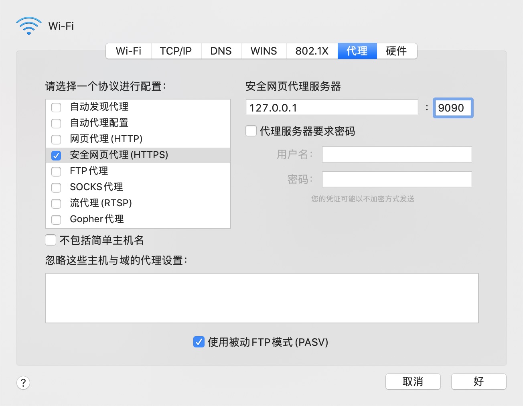Select the FTP 代理 row label

89,171
